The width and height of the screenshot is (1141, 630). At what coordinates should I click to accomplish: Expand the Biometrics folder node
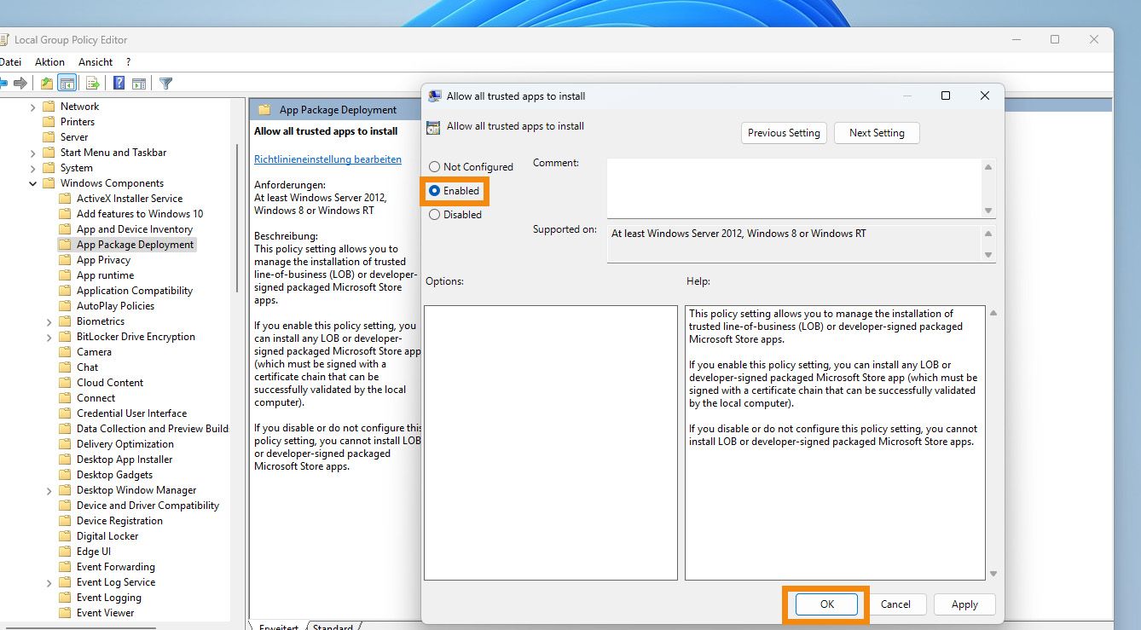point(49,321)
